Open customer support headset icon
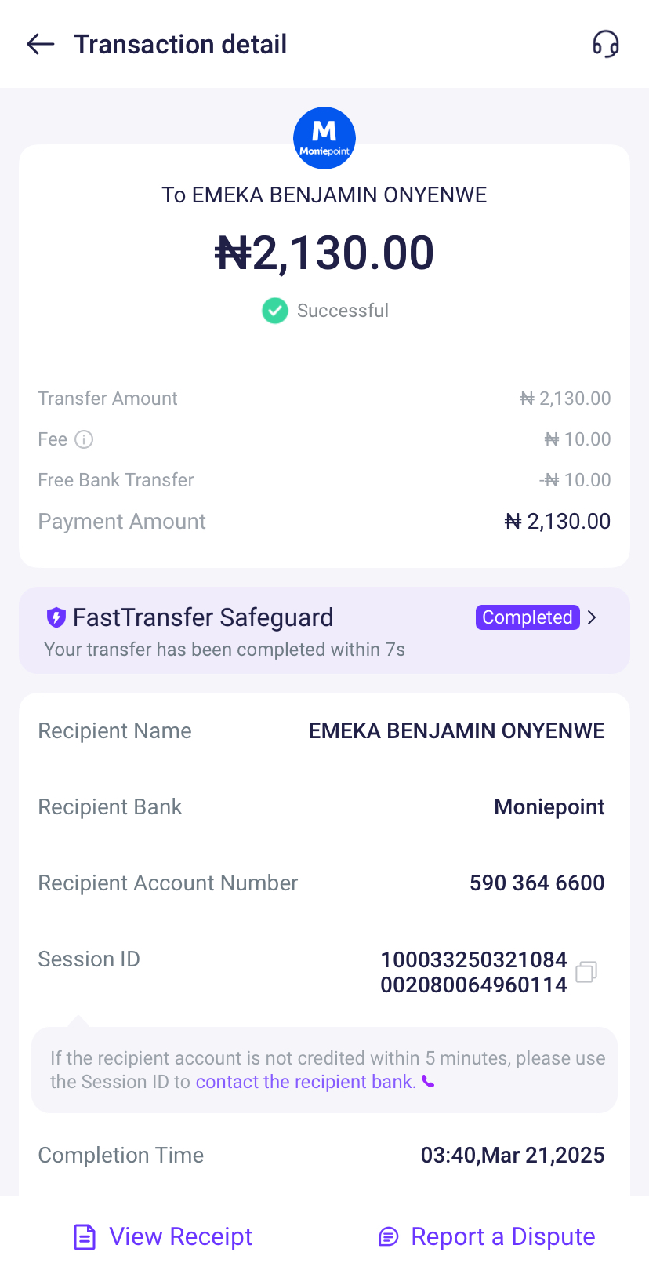 pyautogui.click(x=605, y=45)
